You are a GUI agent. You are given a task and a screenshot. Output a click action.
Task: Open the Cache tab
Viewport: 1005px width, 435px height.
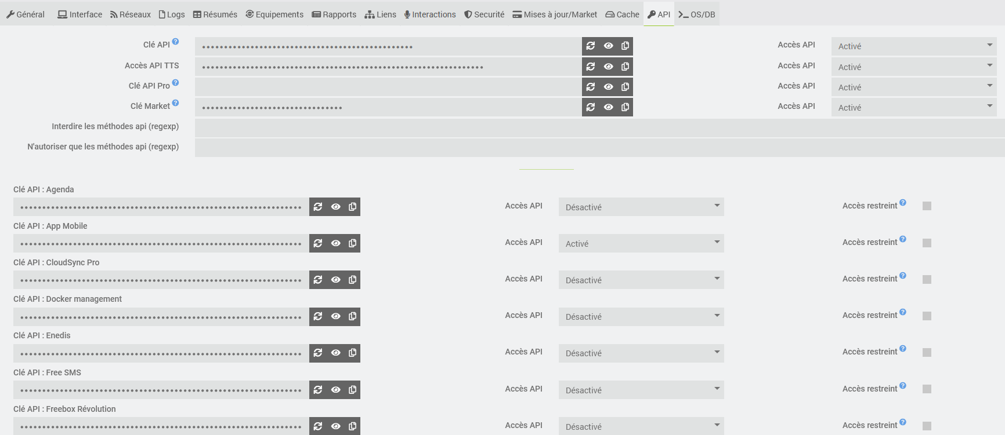point(623,14)
